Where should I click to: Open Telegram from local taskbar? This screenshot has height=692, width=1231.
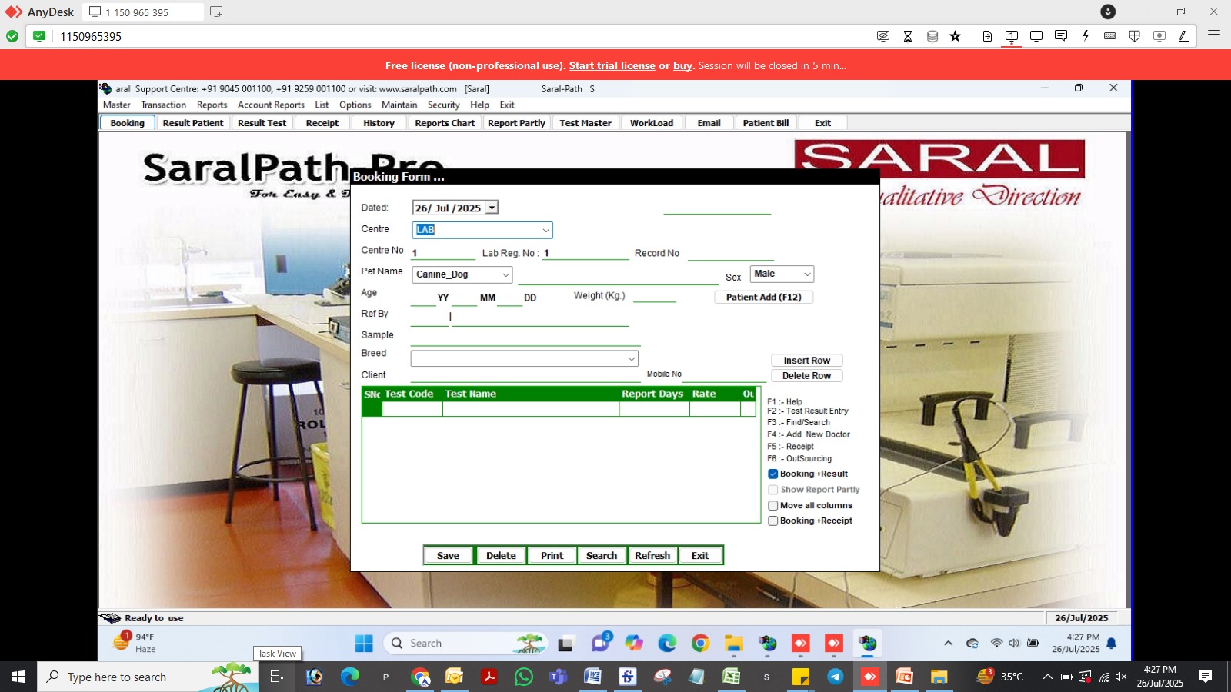[835, 677]
